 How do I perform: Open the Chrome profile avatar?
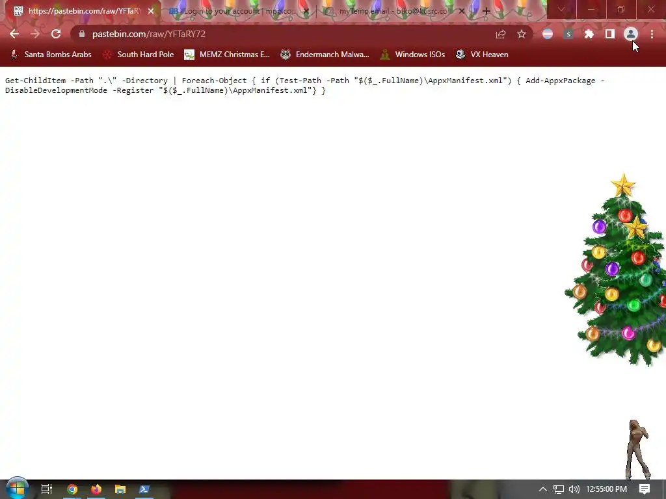tap(631, 34)
